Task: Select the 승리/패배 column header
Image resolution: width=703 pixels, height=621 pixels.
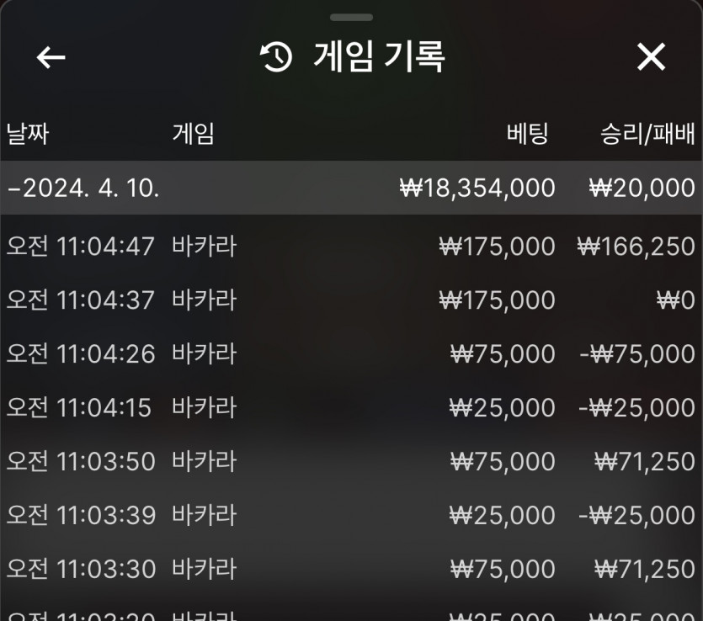Action: tap(647, 134)
